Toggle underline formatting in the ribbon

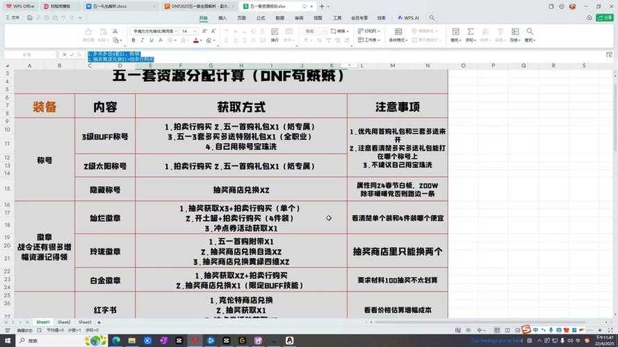click(x=152, y=40)
